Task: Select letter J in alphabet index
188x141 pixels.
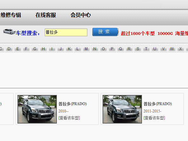Action: pyautogui.click(x=61, y=49)
